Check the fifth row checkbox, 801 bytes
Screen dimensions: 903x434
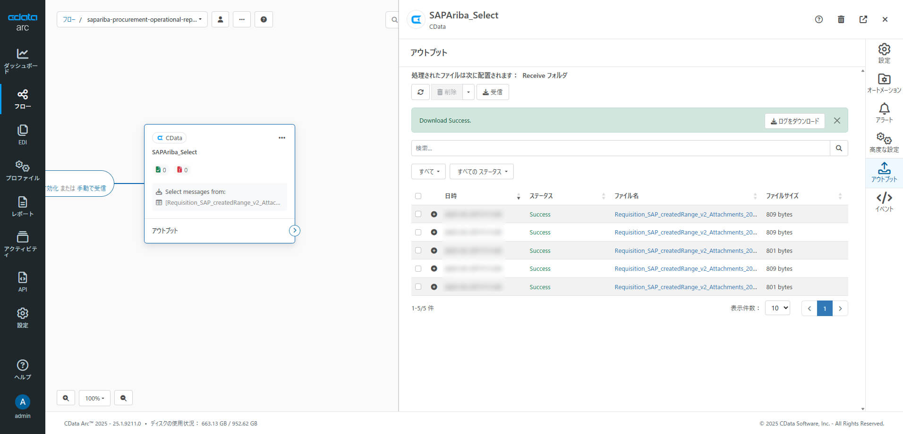coord(418,287)
